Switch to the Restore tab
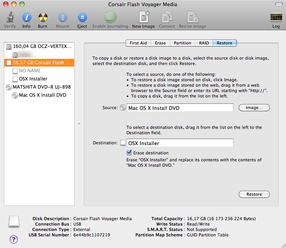 pyautogui.click(x=225, y=43)
